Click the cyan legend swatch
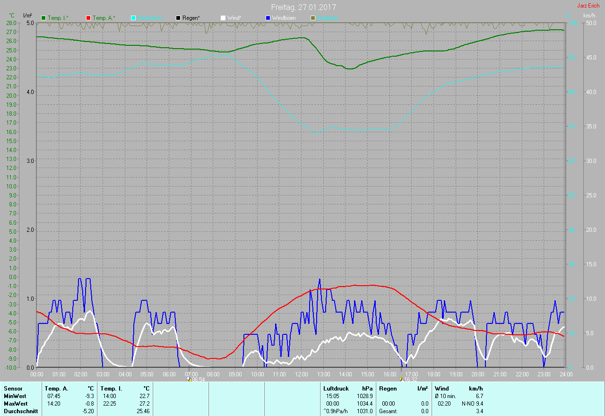 pos(133,18)
